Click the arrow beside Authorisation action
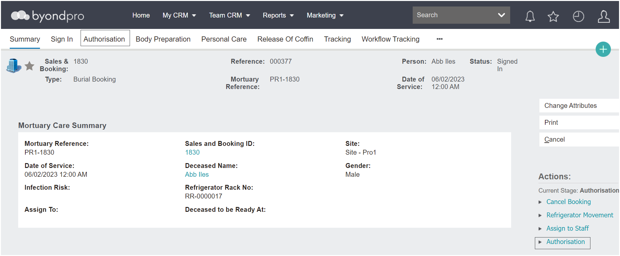 (540, 242)
